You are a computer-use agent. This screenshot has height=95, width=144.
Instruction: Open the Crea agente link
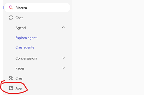coord(25,47)
